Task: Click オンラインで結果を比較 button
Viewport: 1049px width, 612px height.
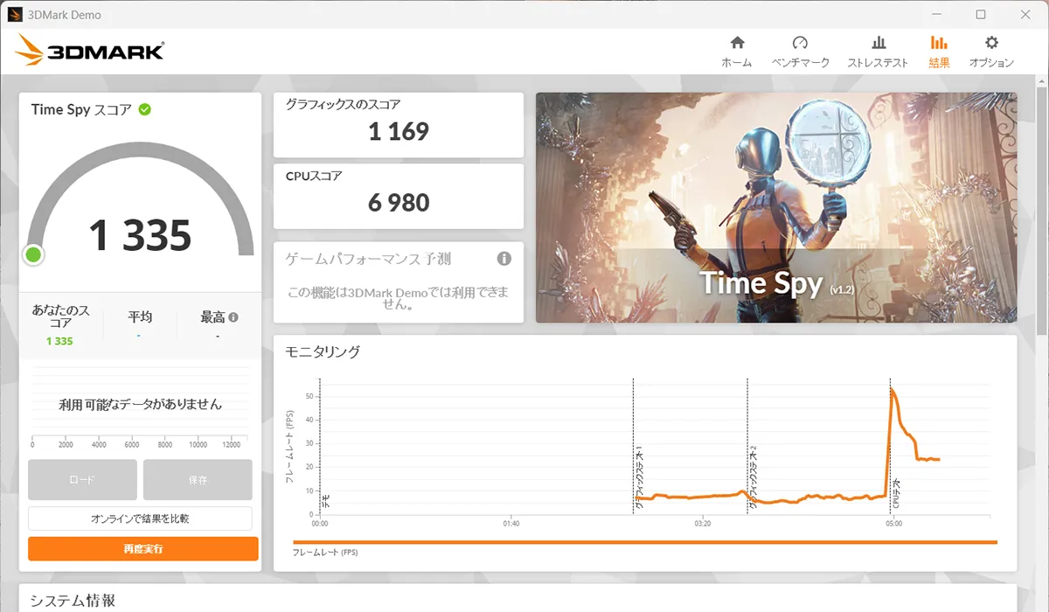Action: tap(140, 518)
